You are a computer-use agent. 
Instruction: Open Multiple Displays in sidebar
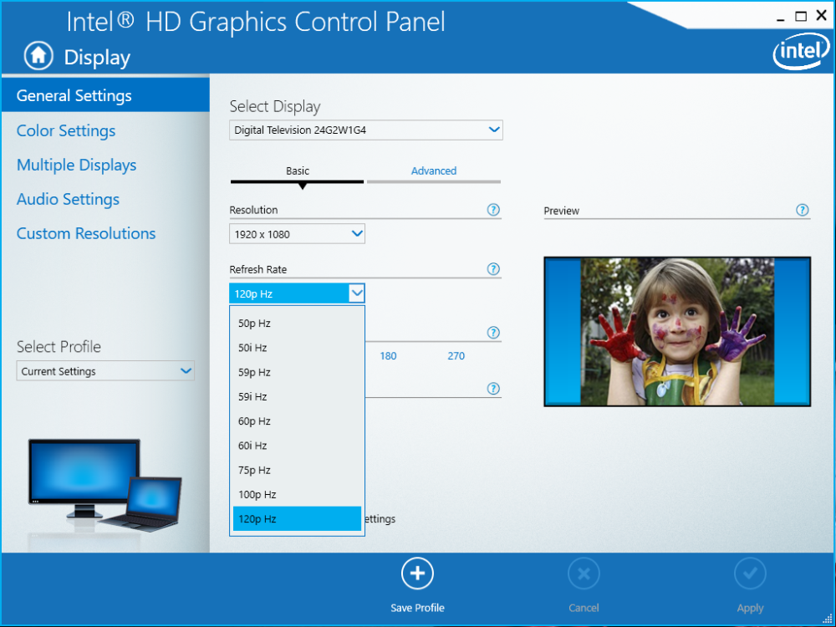click(x=76, y=165)
